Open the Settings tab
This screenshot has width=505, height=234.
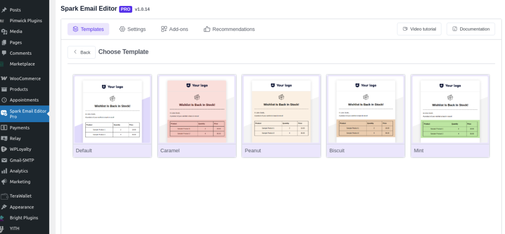[x=132, y=29]
